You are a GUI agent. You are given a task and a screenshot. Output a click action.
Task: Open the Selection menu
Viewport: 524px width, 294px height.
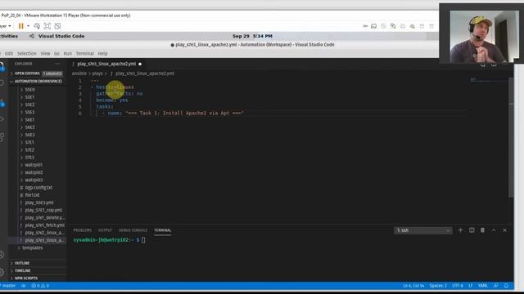pos(27,53)
